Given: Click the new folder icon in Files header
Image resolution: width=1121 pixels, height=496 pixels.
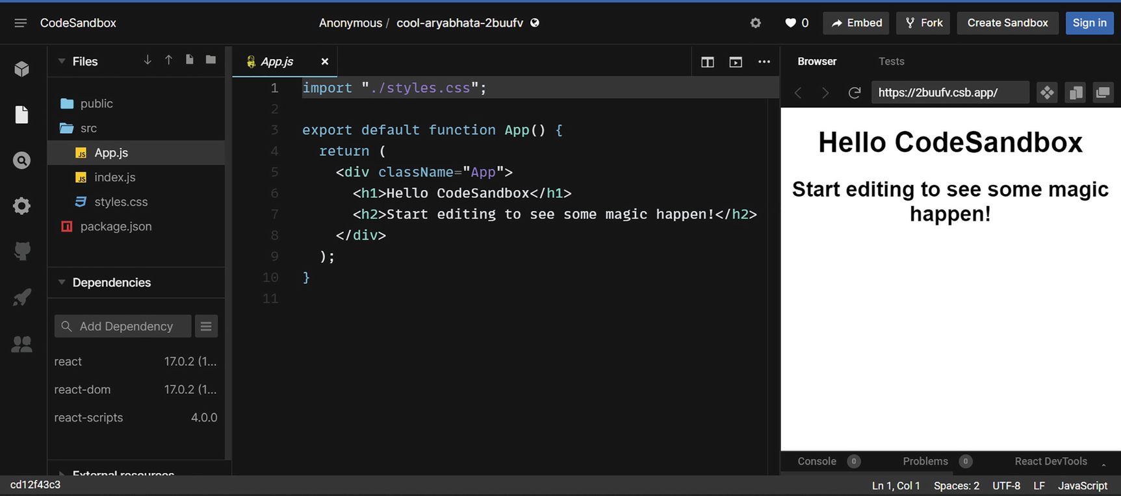Looking at the screenshot, I should coord(211,60).
